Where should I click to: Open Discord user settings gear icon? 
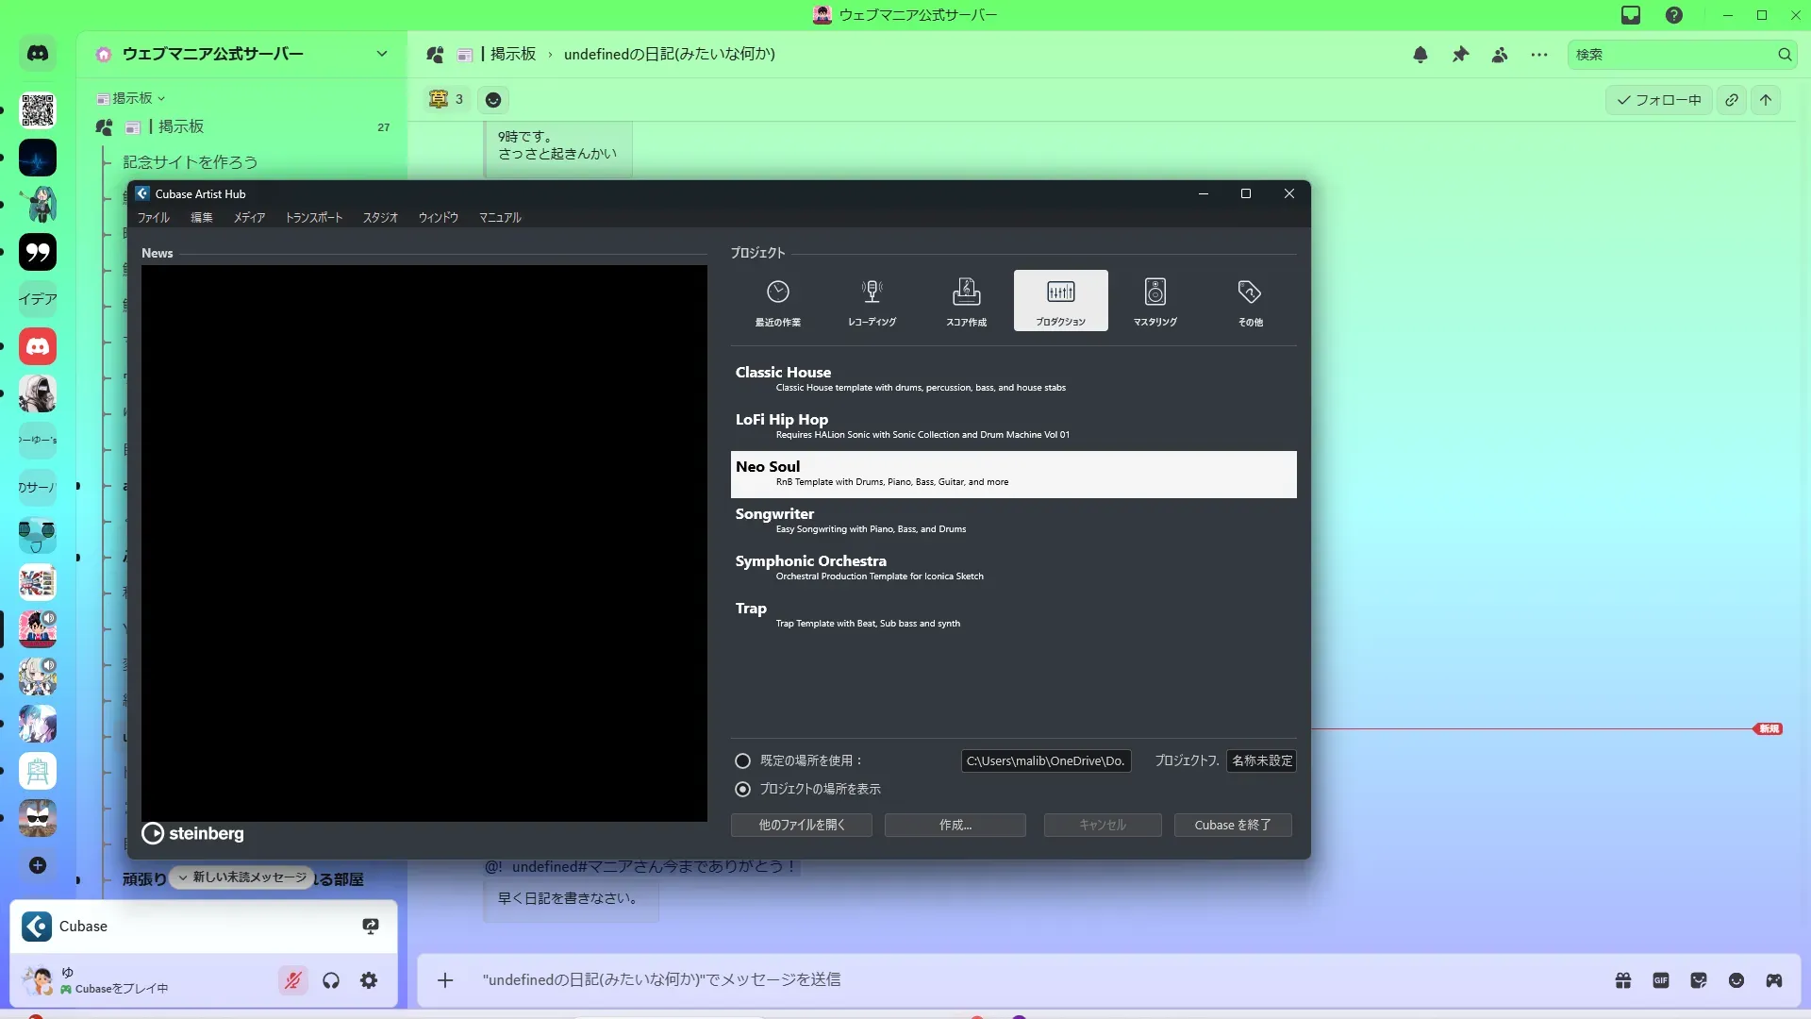(369, 980)
